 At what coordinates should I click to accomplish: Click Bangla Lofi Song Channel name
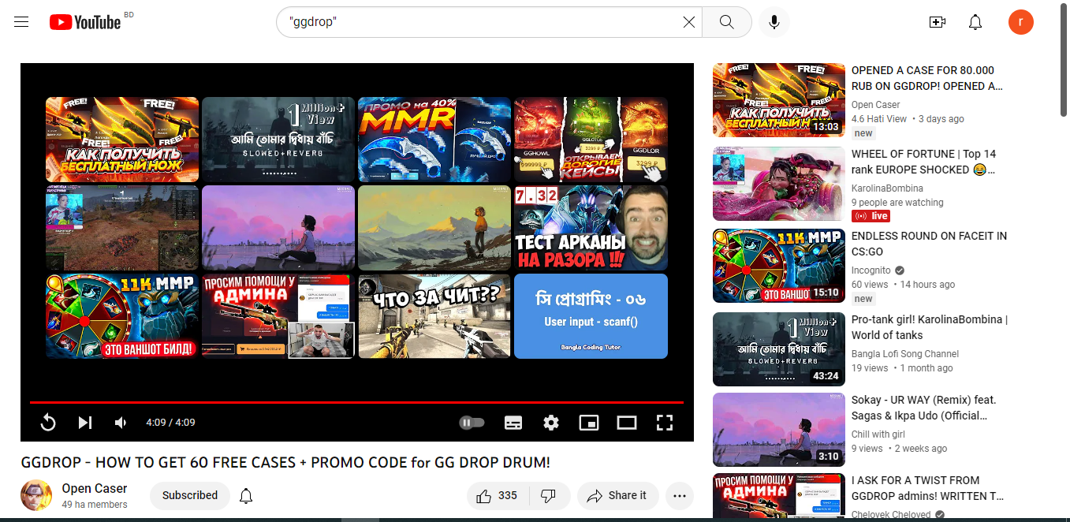(905, 354)
